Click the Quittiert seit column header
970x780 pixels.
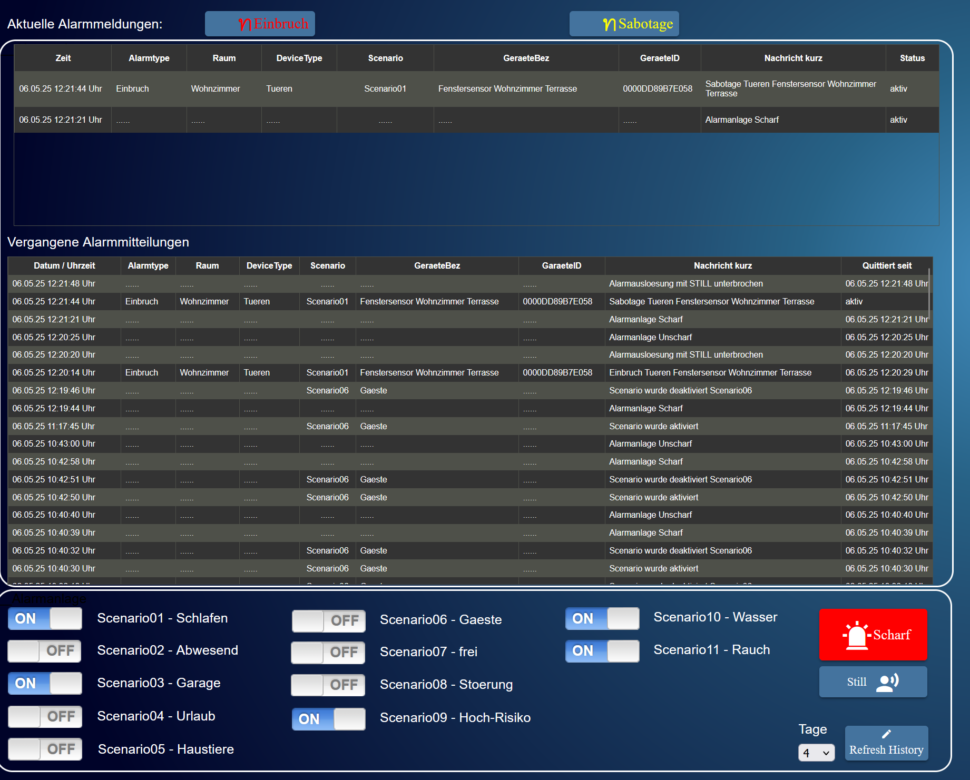tap(887, 265)
